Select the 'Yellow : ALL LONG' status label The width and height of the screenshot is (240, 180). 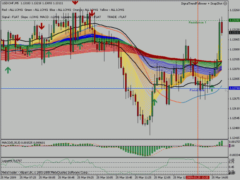pos(112,10)
